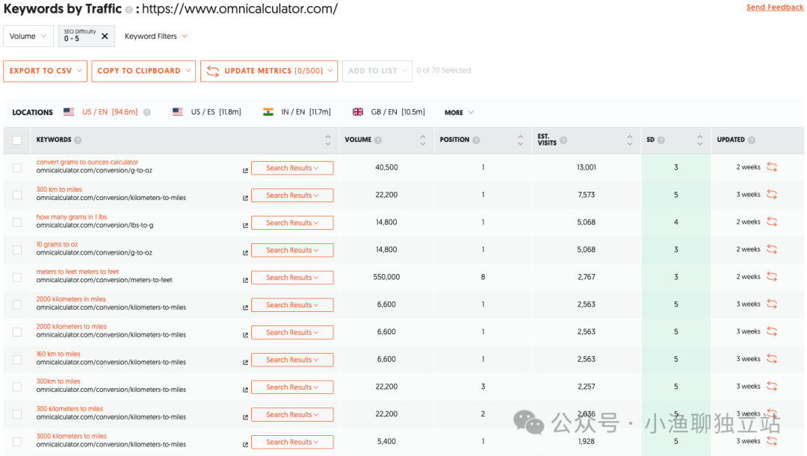Sort the table by the POSITION column arrows
807x456 pixels.
click(x=520, y=140)
